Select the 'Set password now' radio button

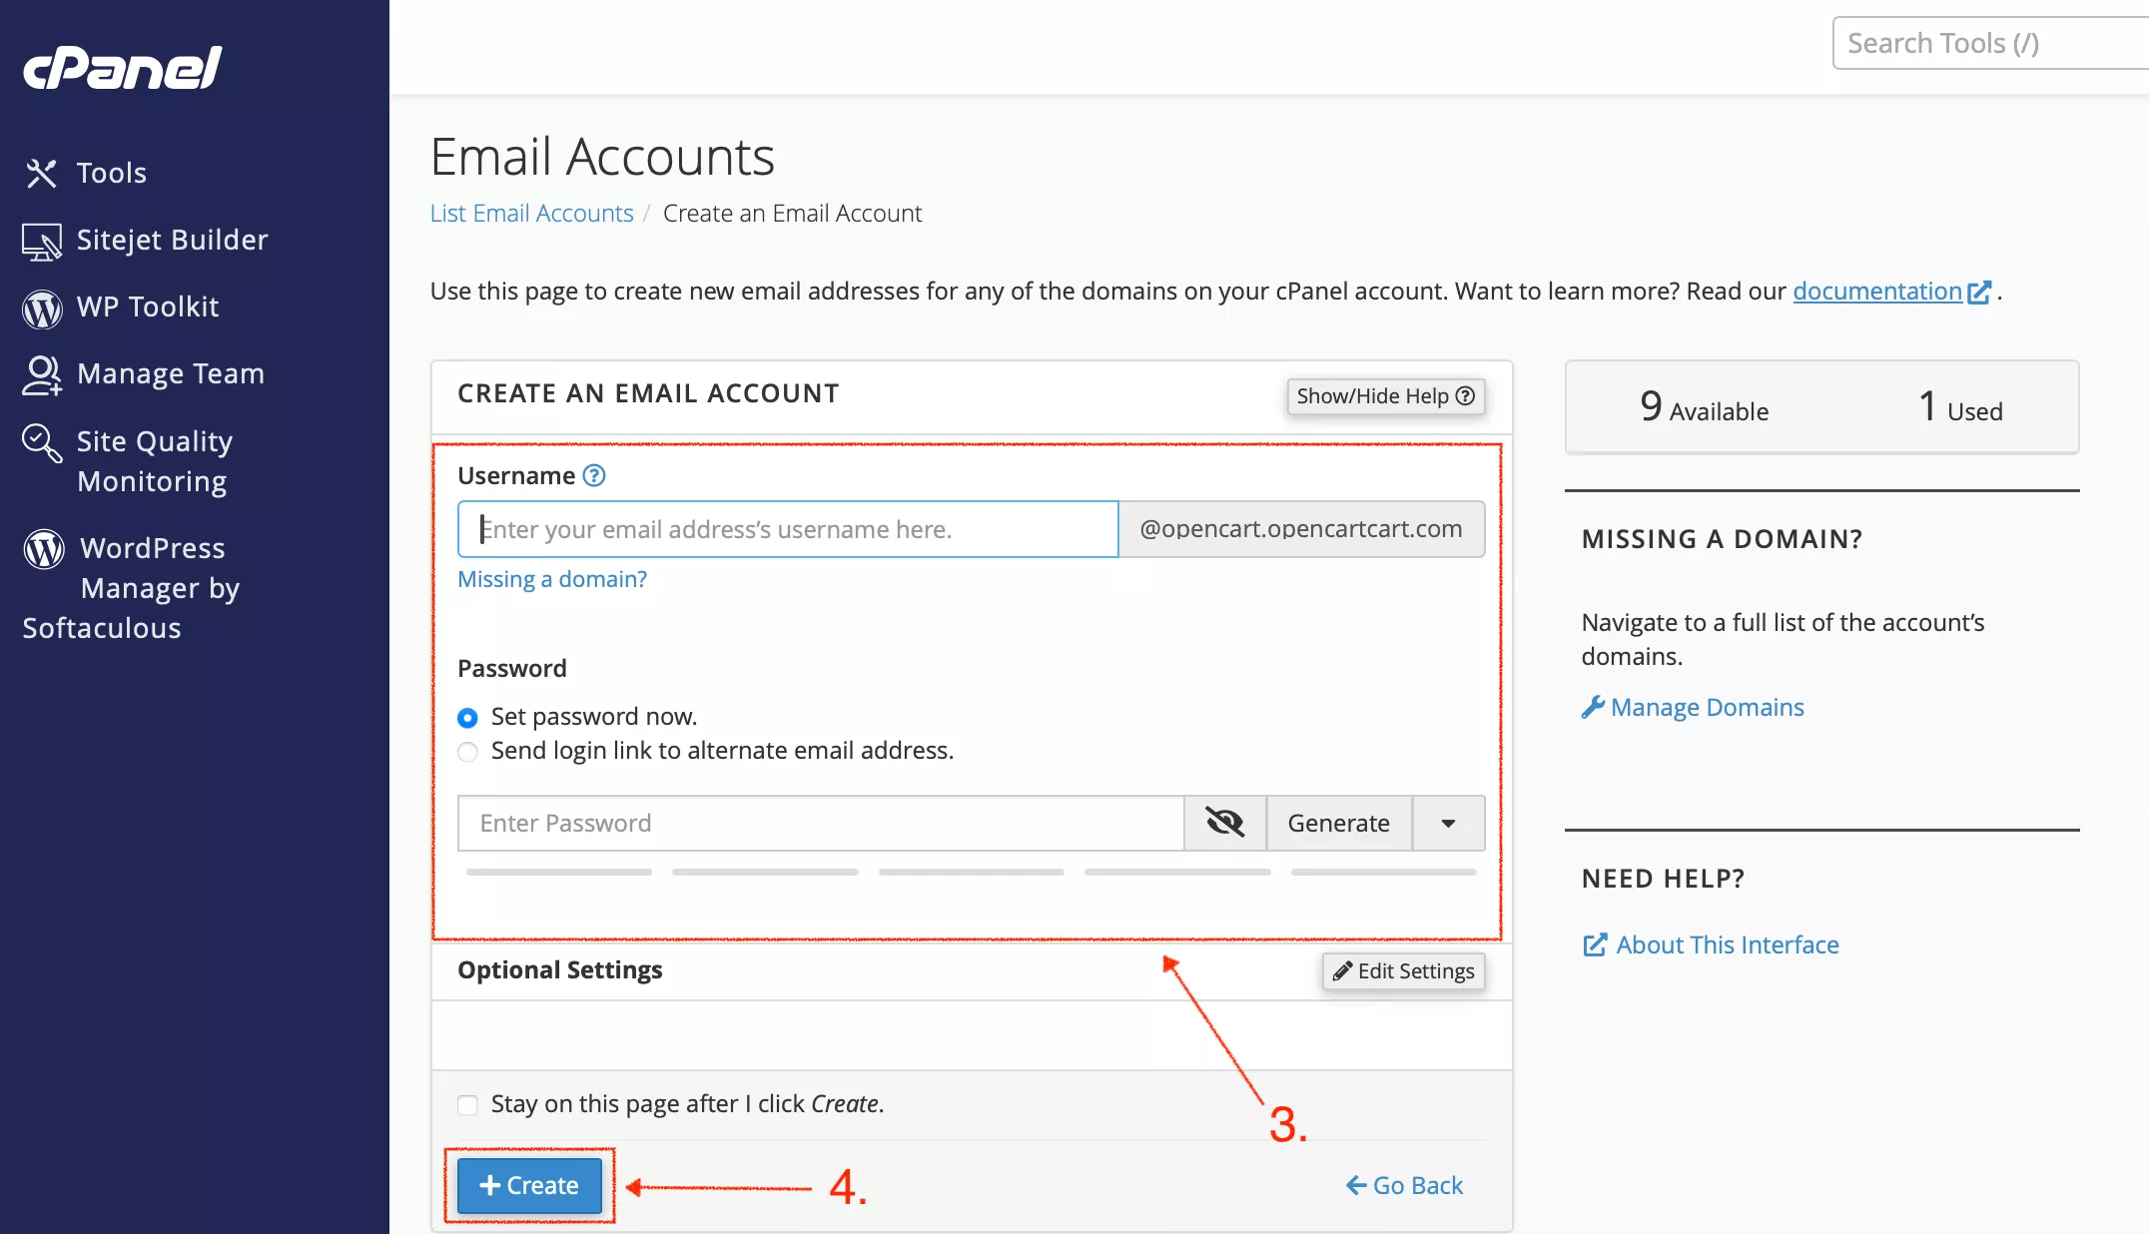[467, 718]
